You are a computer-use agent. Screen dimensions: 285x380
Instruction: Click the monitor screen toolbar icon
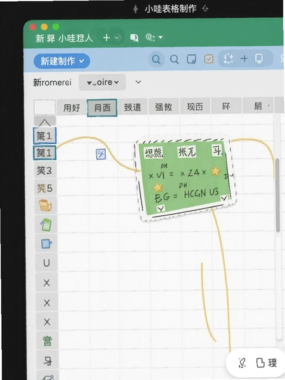(259, 58)
